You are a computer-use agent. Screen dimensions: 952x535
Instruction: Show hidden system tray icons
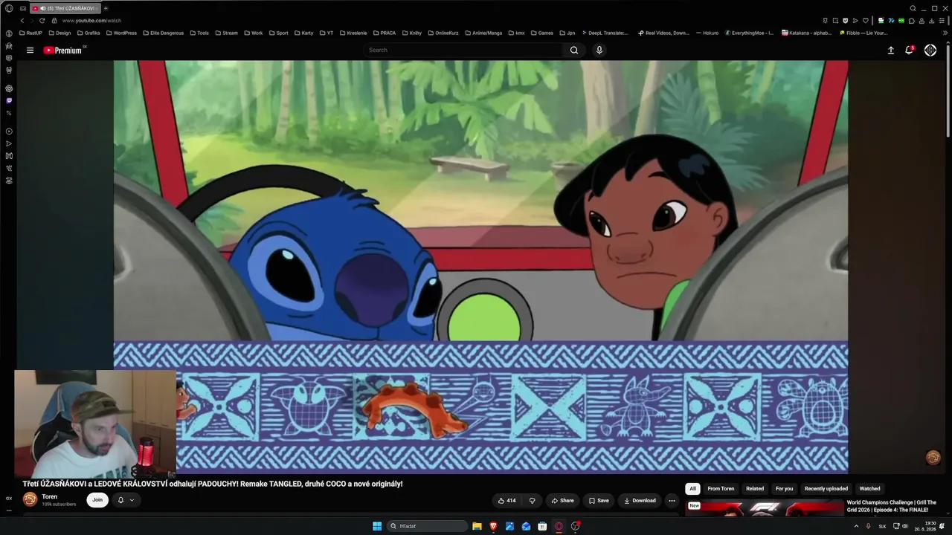pyautogui.click(x=856, y=526)
